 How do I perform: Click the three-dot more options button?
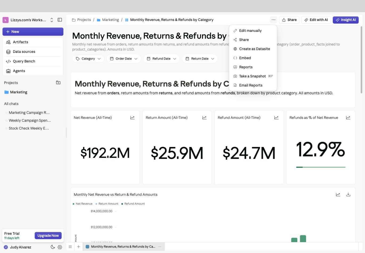tap(273, 20)
